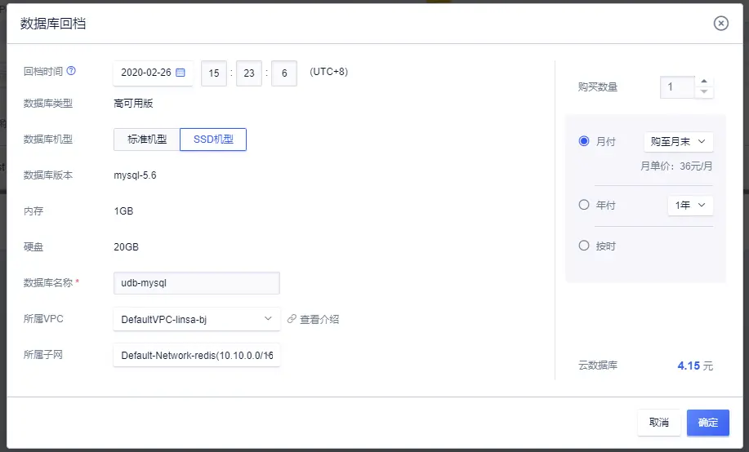Screen dimensions: 749x452
Task: Click the link icon before 查看介绍
Action: click(292, 319)
